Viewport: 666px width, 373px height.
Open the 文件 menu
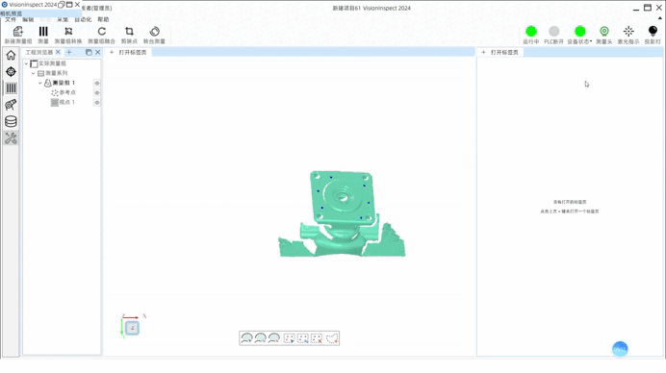11,19
